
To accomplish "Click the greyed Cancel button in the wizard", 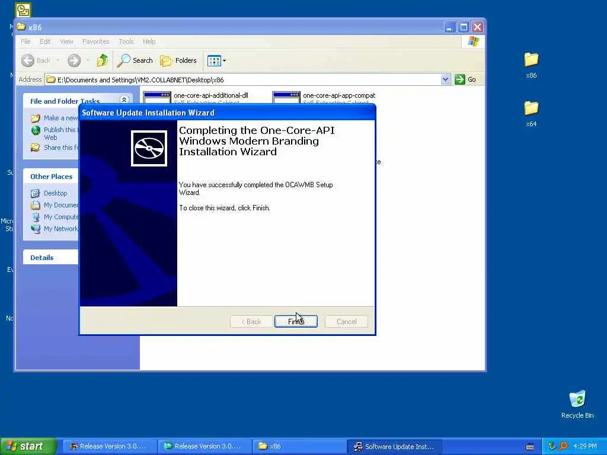I will pyautogui.click(x=346, y=321).
